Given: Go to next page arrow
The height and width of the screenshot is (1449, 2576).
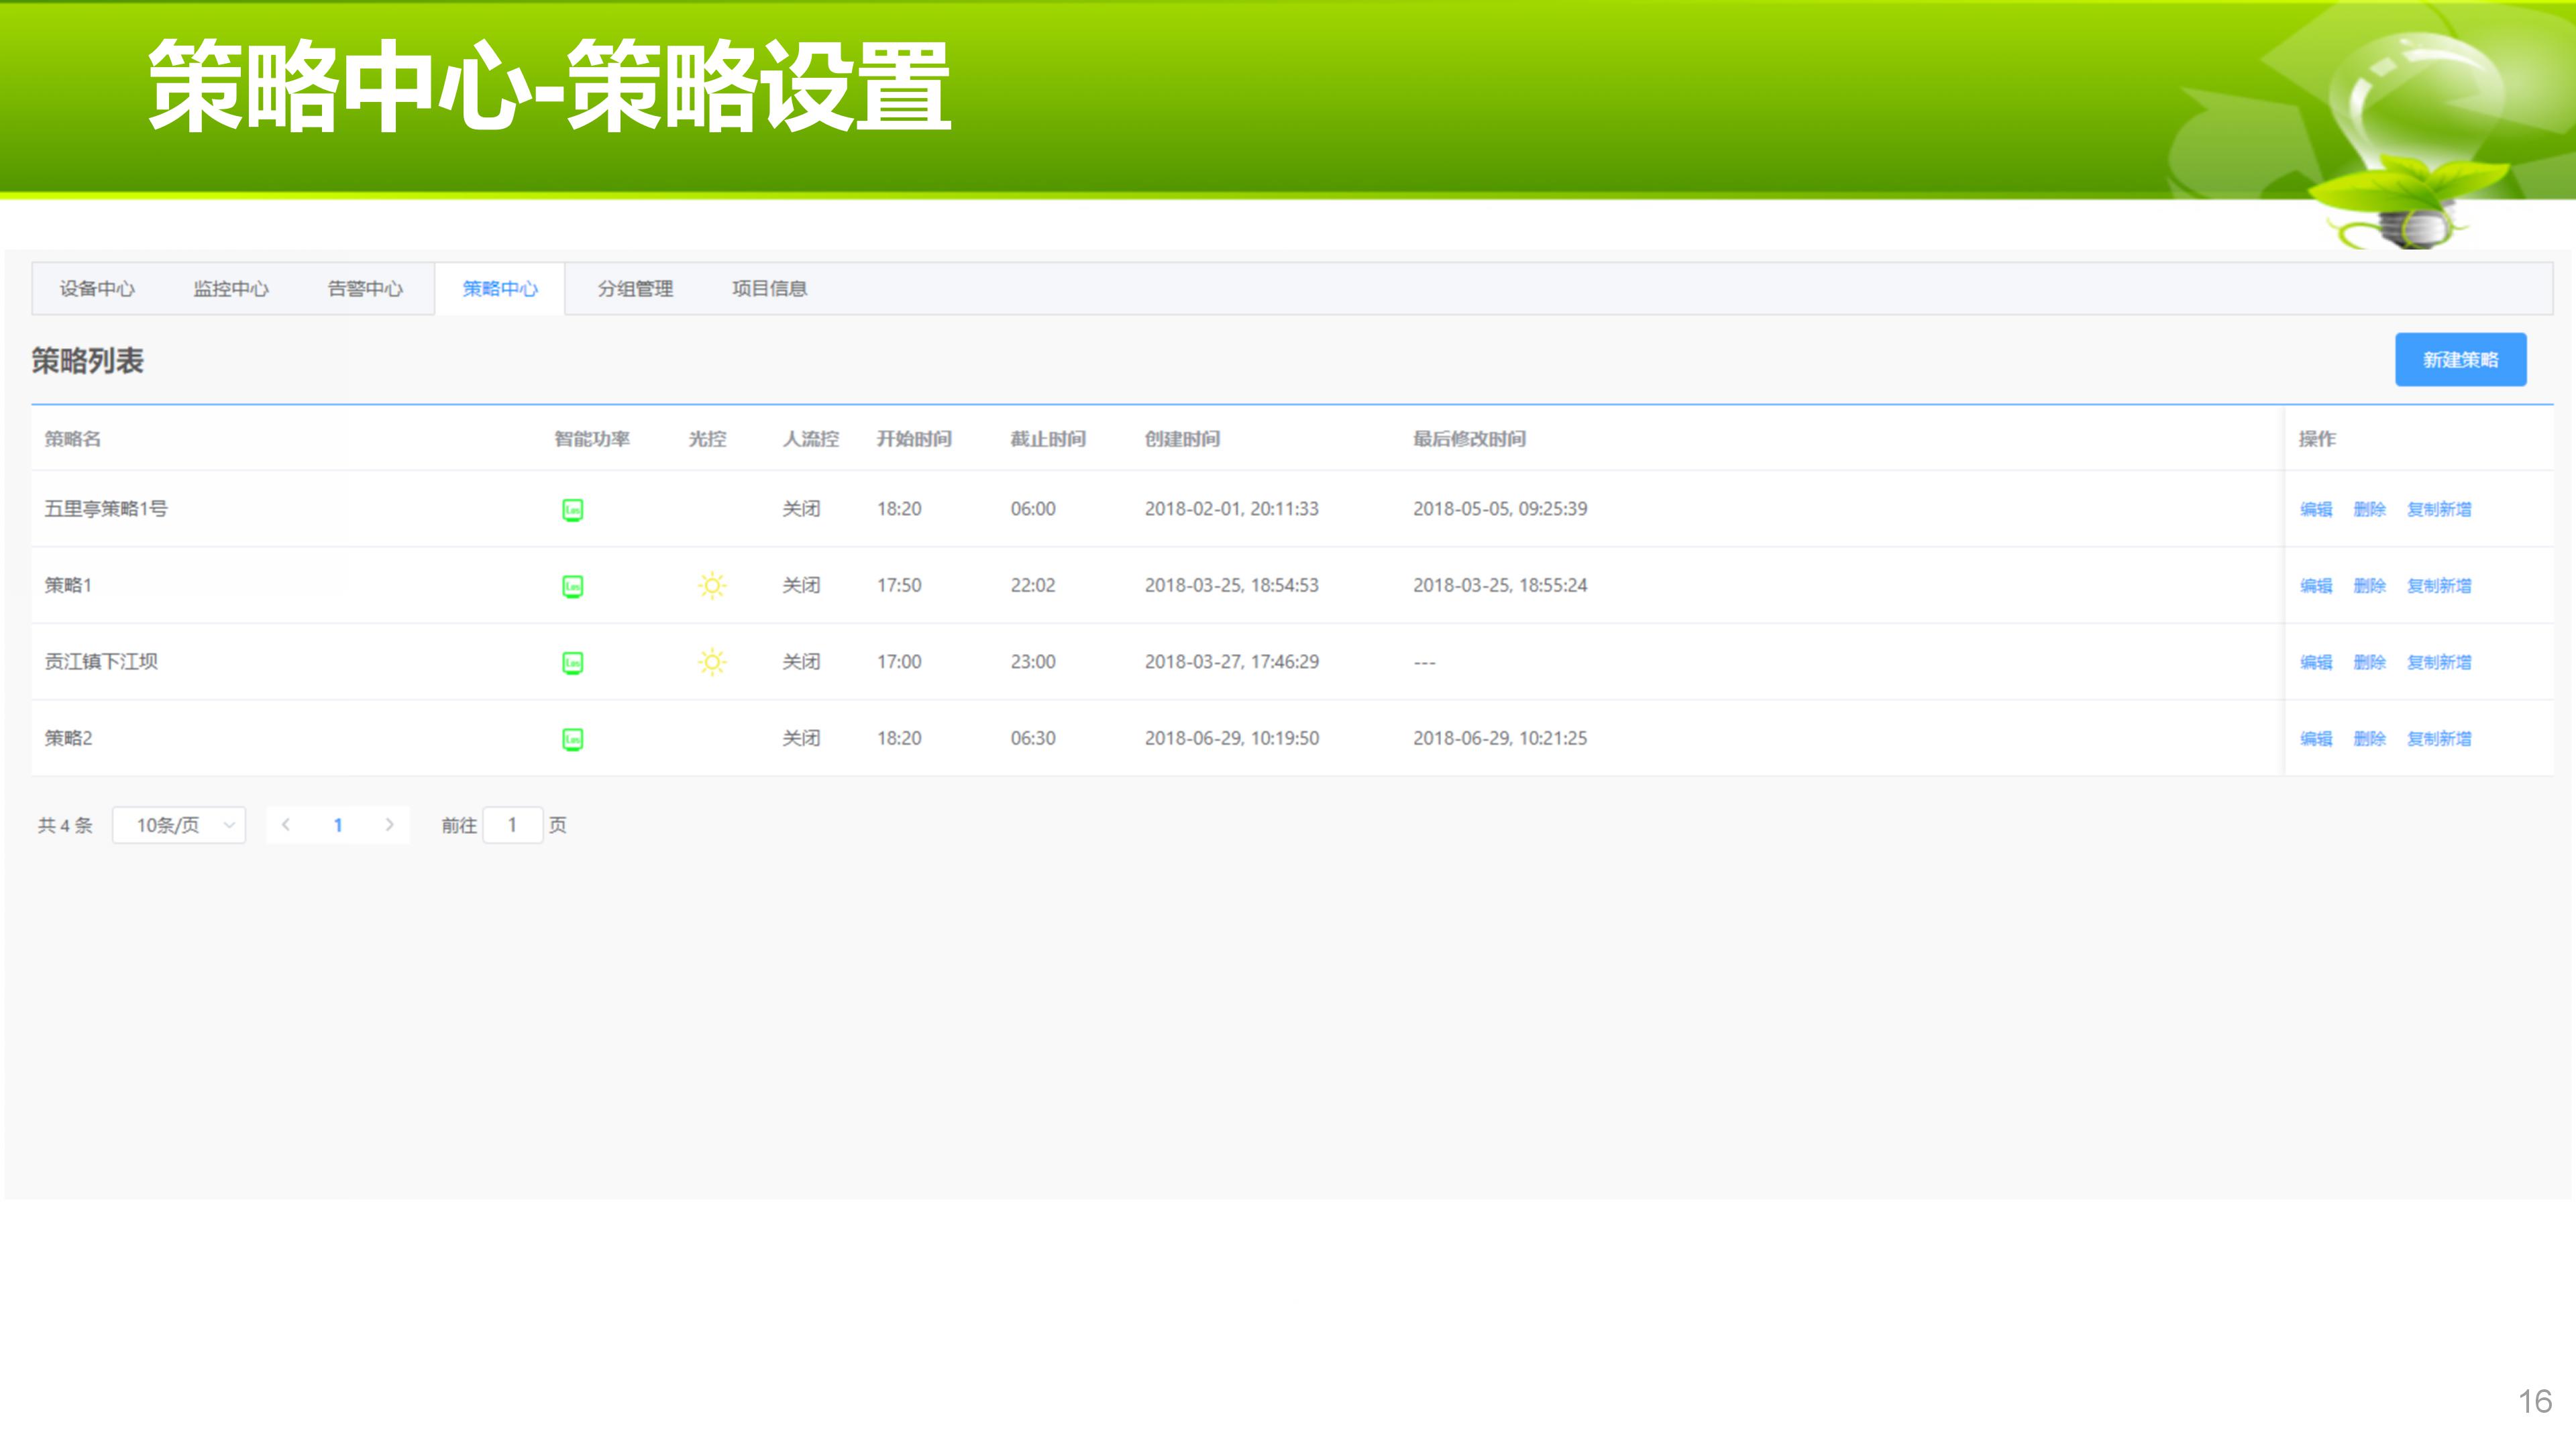Looking at the screenshot, I should click(389, 825).
